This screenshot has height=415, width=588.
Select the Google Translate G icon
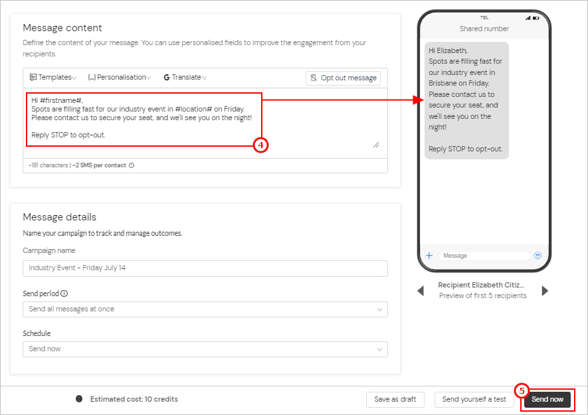165,78
